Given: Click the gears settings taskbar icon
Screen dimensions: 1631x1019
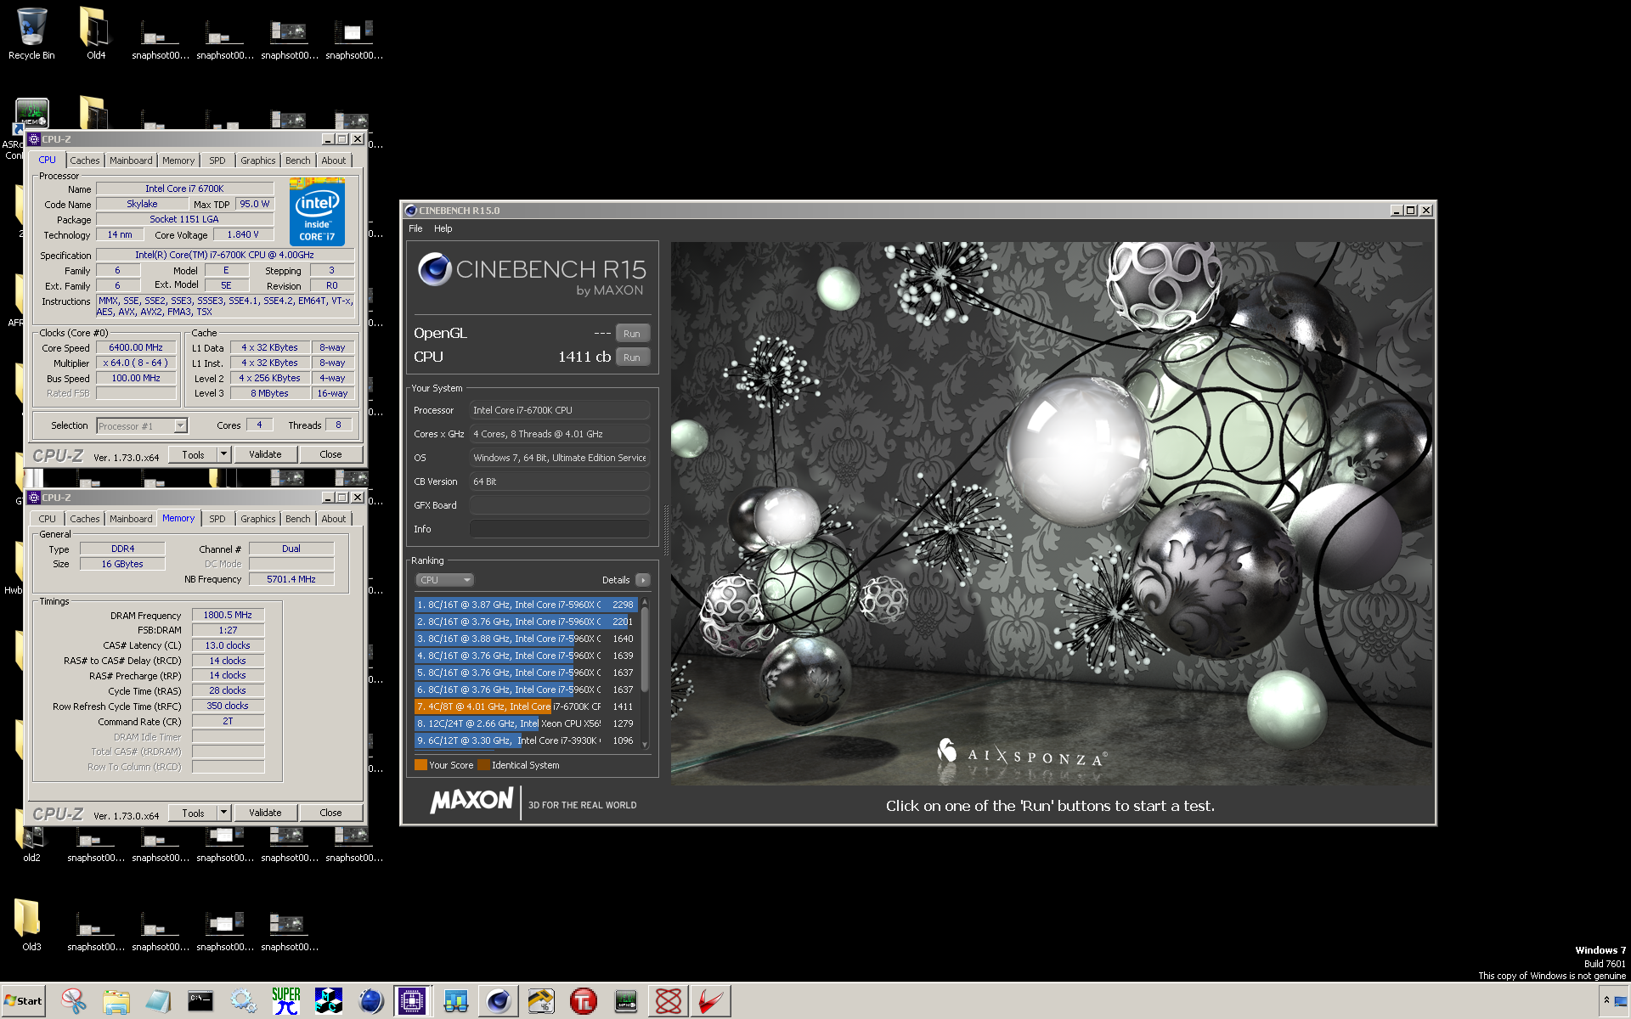Looking at the screenshot, I should click(x=244, y=1001).
